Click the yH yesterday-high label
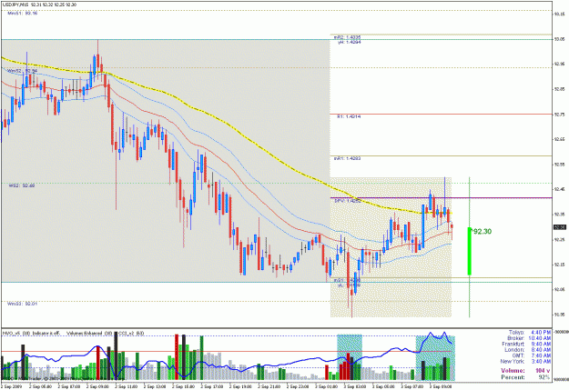 pyautogui.click(x=349, y=42)
